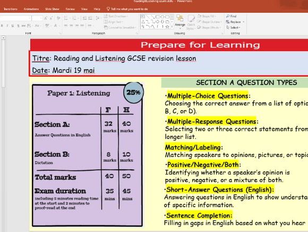This screenshot has height=232, width=308.
Task: Open the Transitions ribbon tab
Action: pyautogui.click(x=11, y=9)
